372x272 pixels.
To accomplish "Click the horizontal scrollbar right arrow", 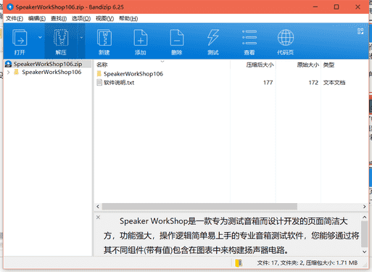I will click(x=364, y=207).
